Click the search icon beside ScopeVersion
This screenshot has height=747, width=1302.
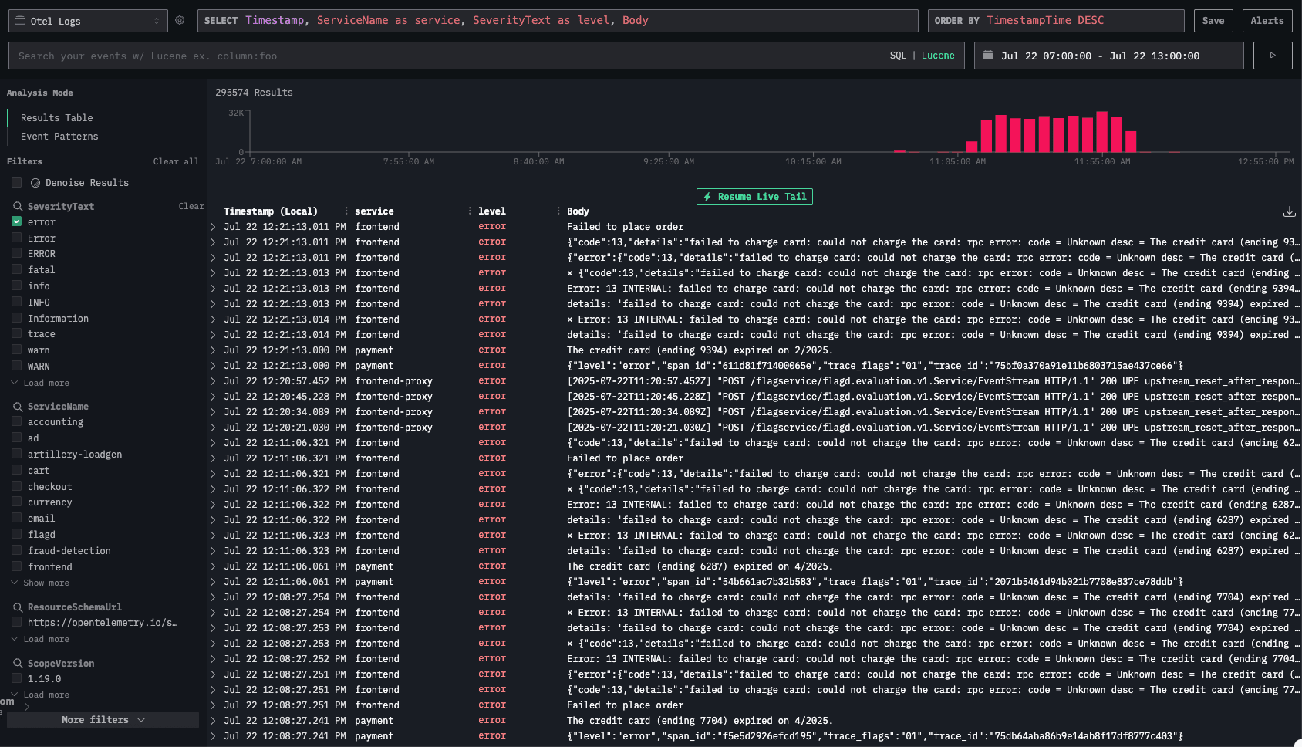click(x=18, y=664)
